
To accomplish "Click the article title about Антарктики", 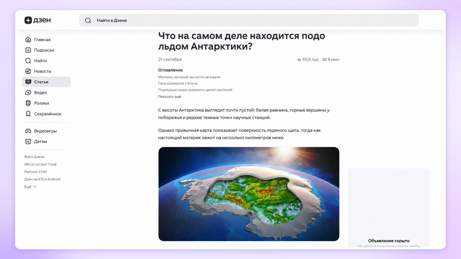I will pyautogui.click(x=242, y=41).
